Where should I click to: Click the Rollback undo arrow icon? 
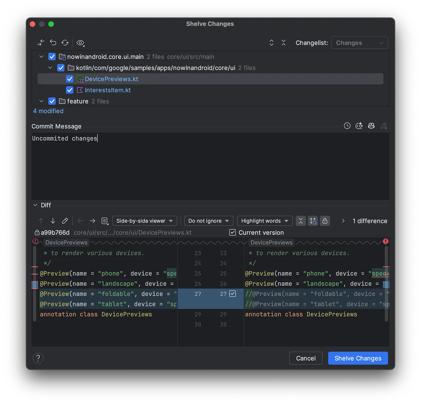pyautogui.click(x=53, y=43)
